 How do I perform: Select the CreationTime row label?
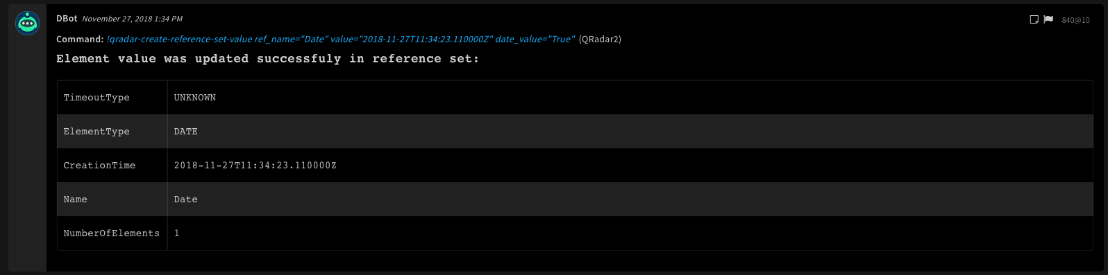point(99,166)
